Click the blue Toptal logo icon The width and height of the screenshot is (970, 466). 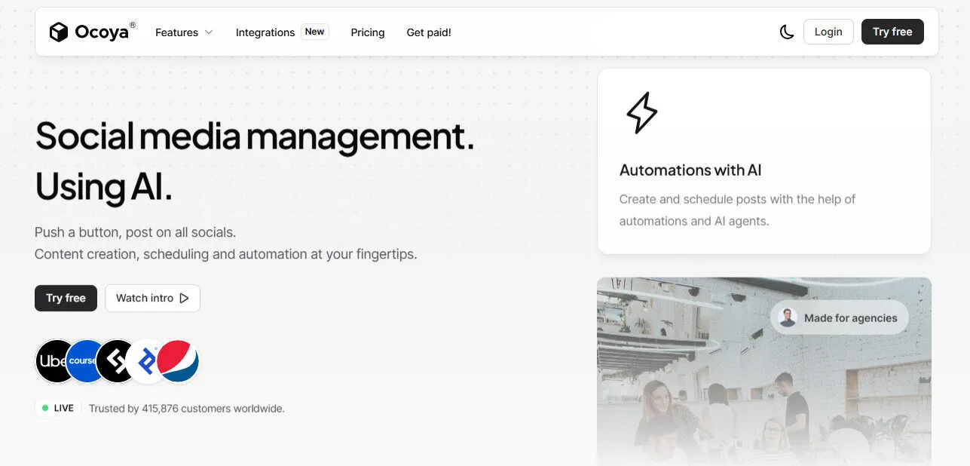tap(147, 361)
